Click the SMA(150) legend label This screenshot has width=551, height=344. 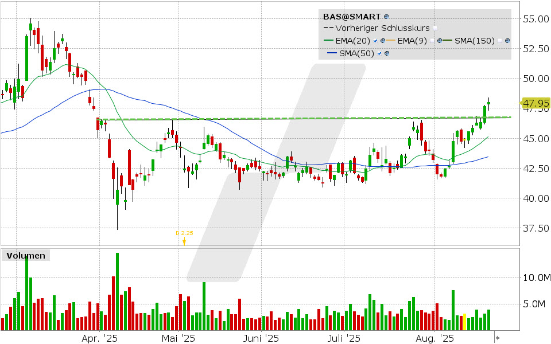[x=475, y=41]
